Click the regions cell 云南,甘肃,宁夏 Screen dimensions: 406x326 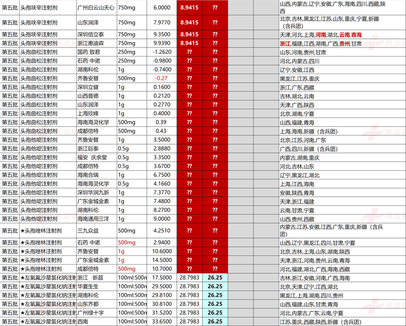tap(342, 210)
